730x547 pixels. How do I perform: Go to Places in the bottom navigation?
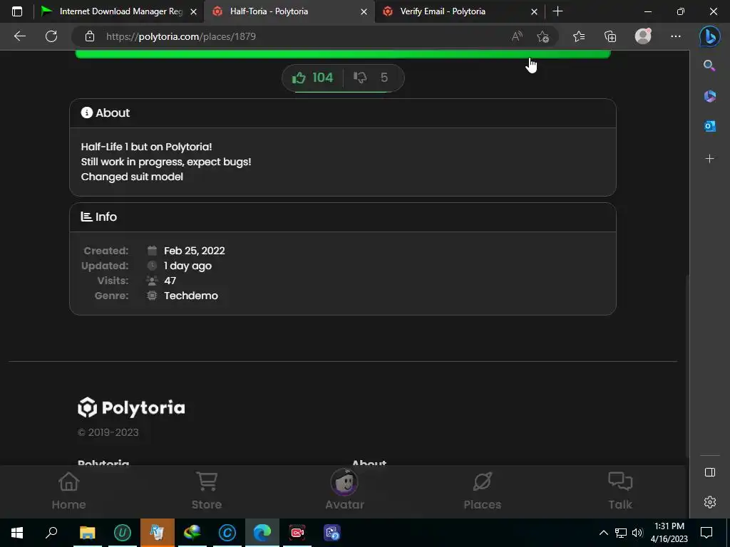(483, 491)
